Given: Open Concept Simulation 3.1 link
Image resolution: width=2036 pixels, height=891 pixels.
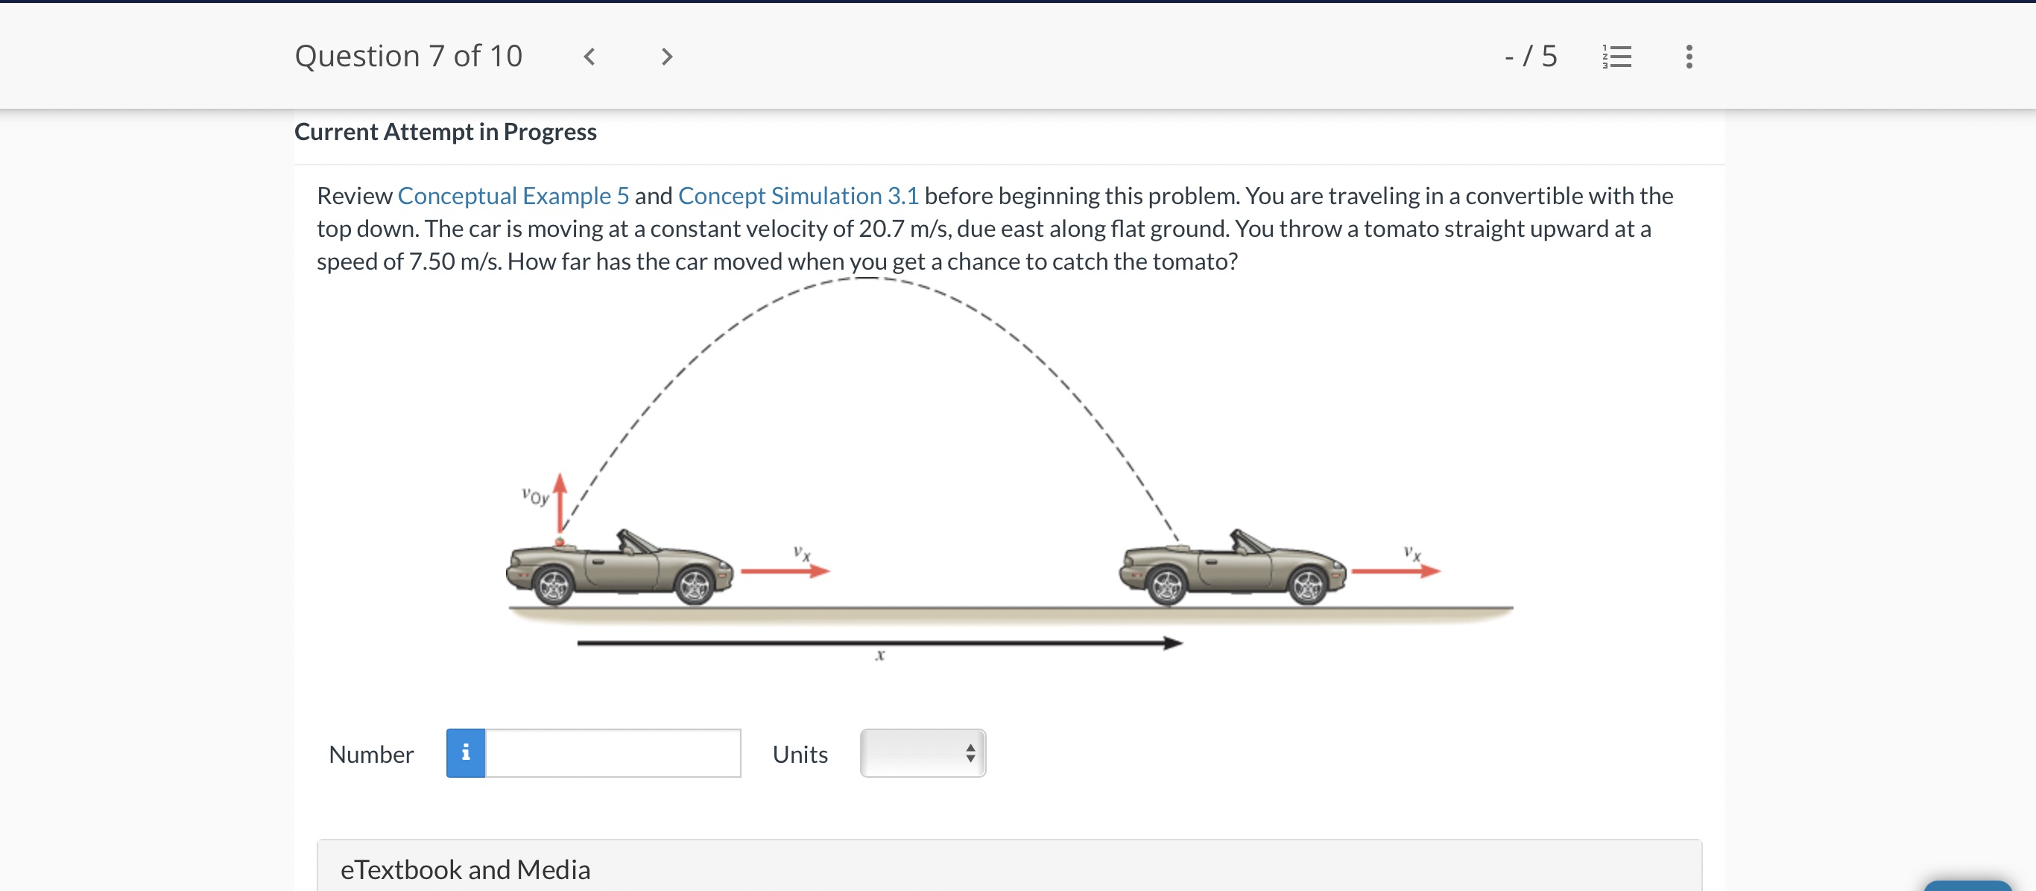Looking at the screenshot, I should tap(798, 195).
